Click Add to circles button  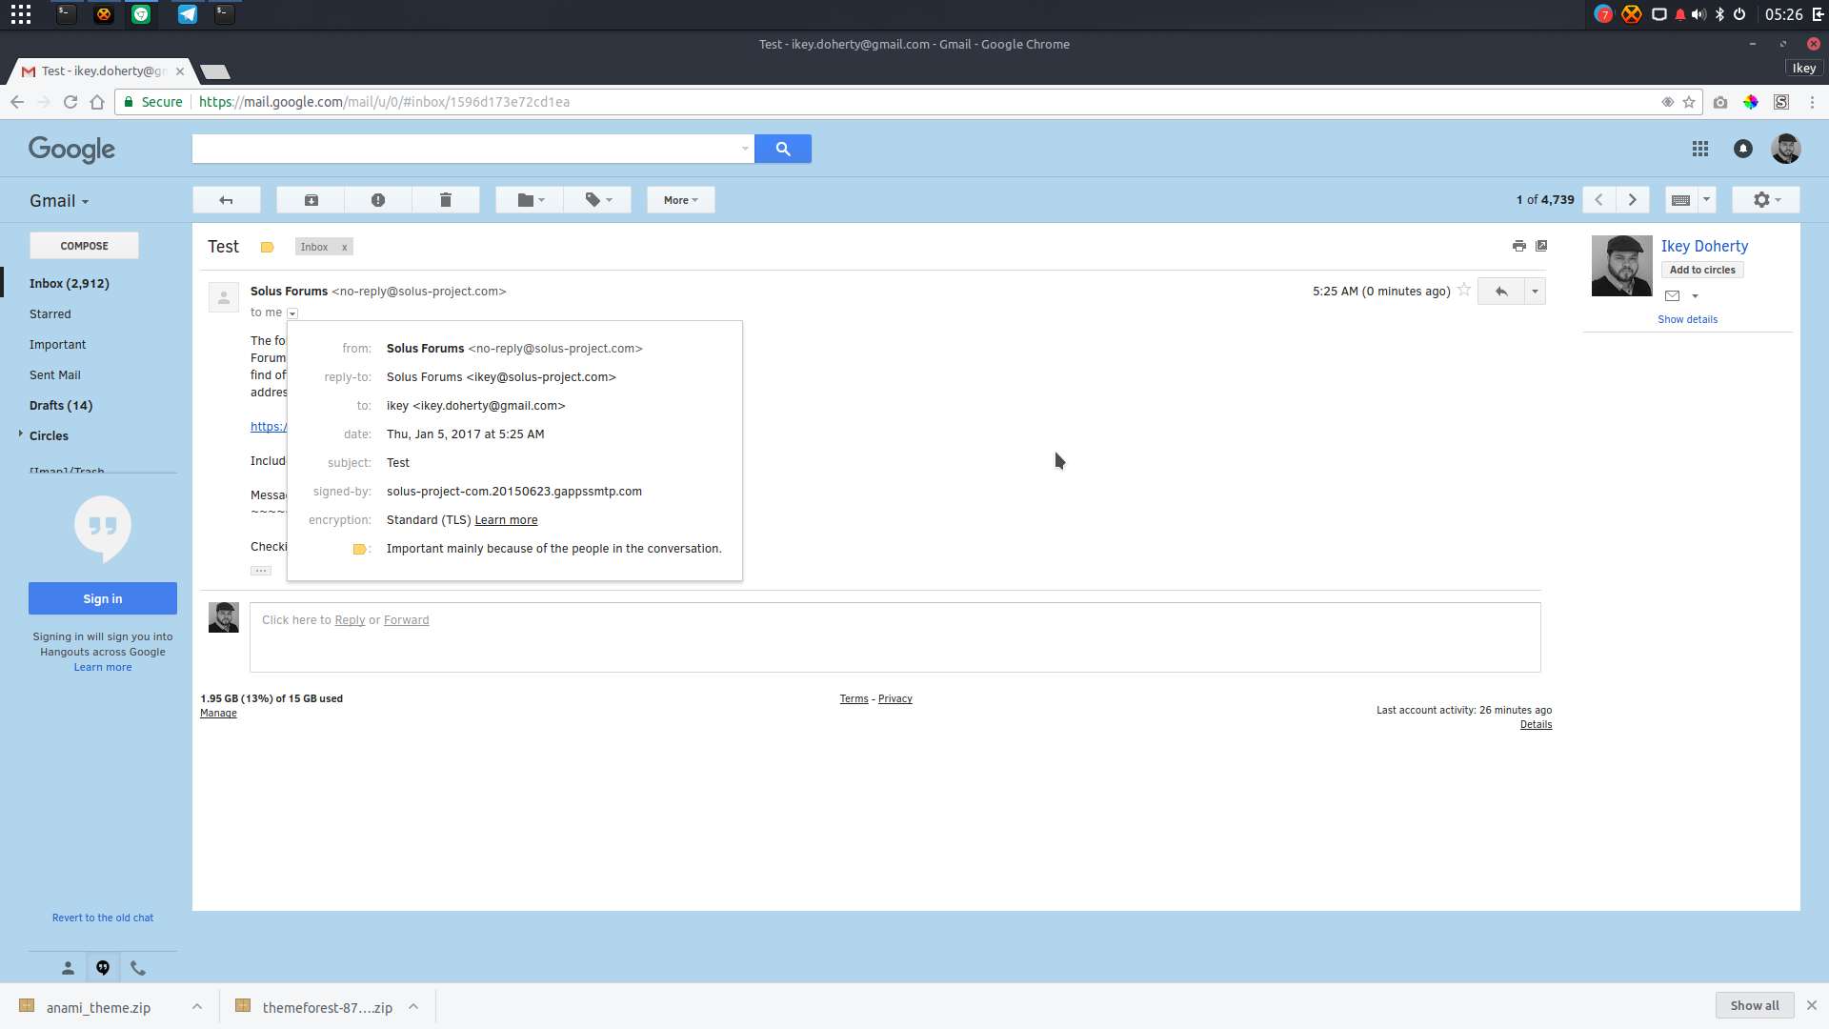point(1702,271)
